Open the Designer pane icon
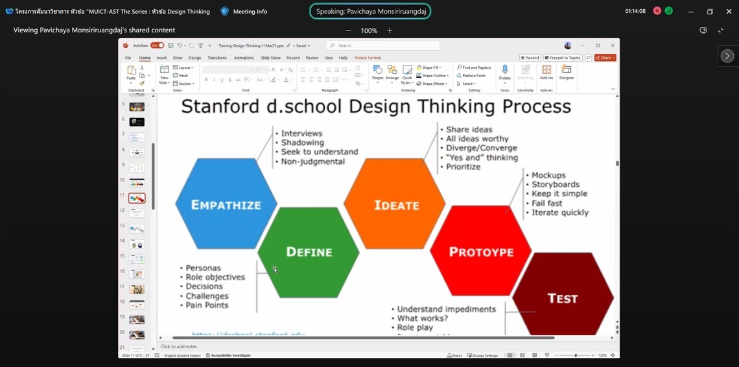The width and height of the screenshot is (739, 367). (567, 70)
